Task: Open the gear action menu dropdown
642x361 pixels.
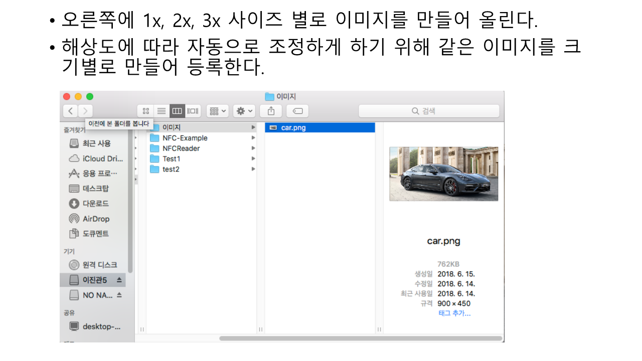Action: pyautogui.click(x=244, y=111)
